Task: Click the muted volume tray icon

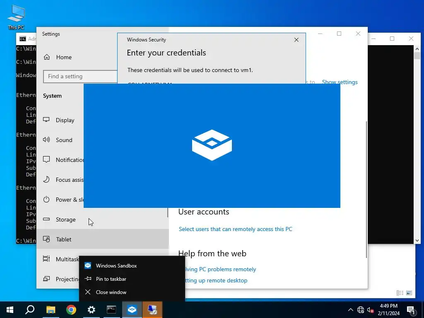Action: coord(371,310)
